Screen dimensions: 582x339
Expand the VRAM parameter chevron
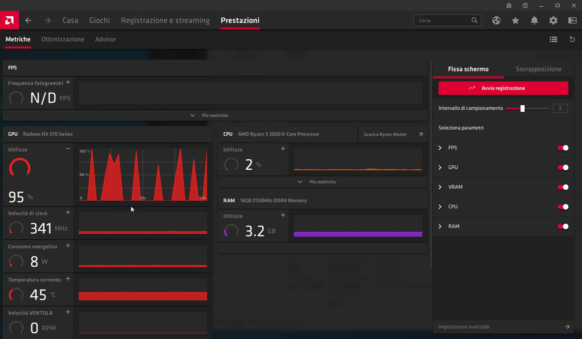(x=440, y=187)
